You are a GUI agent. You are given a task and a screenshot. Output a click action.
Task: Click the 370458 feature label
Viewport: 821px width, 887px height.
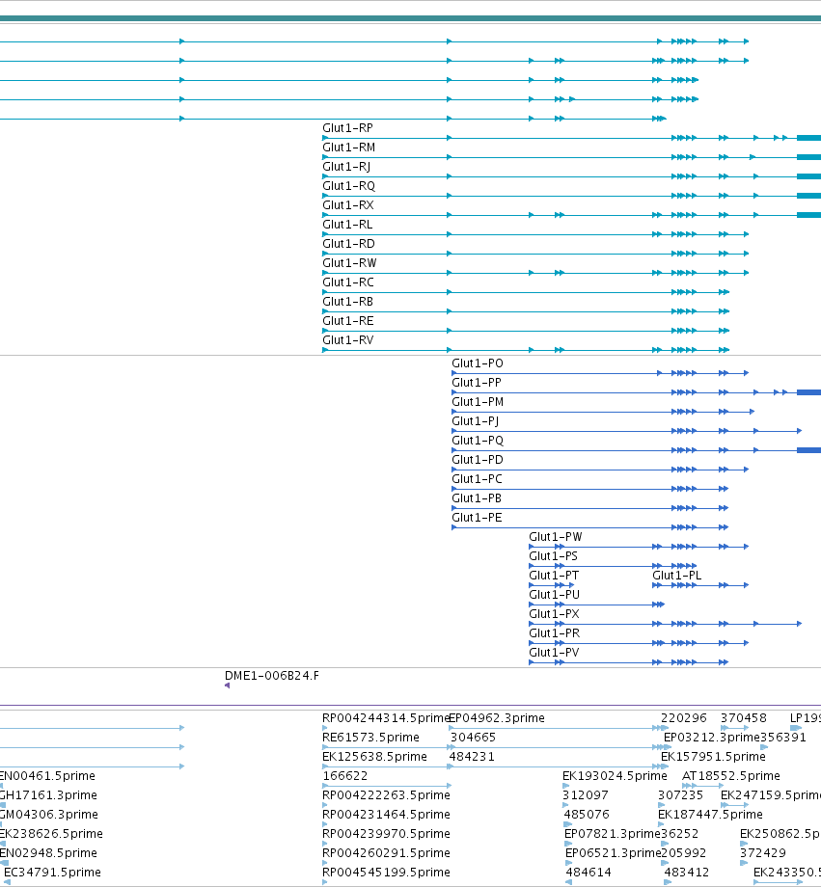point(744,718)
